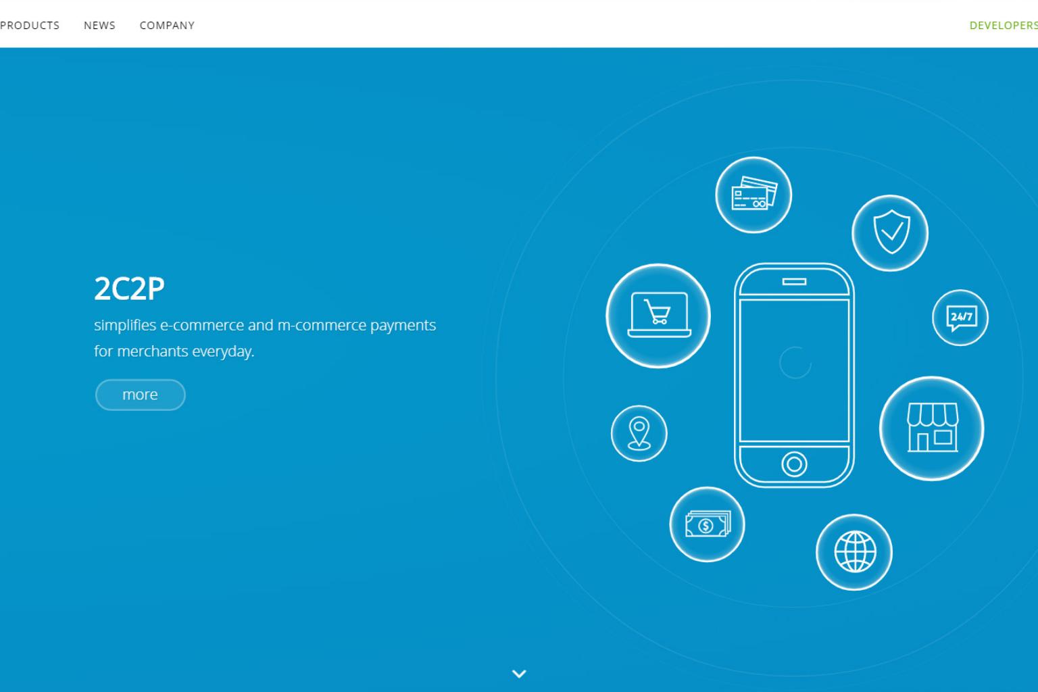Open the Products menu
This screenshot has width=1038, height=692.
coord(30,25)
